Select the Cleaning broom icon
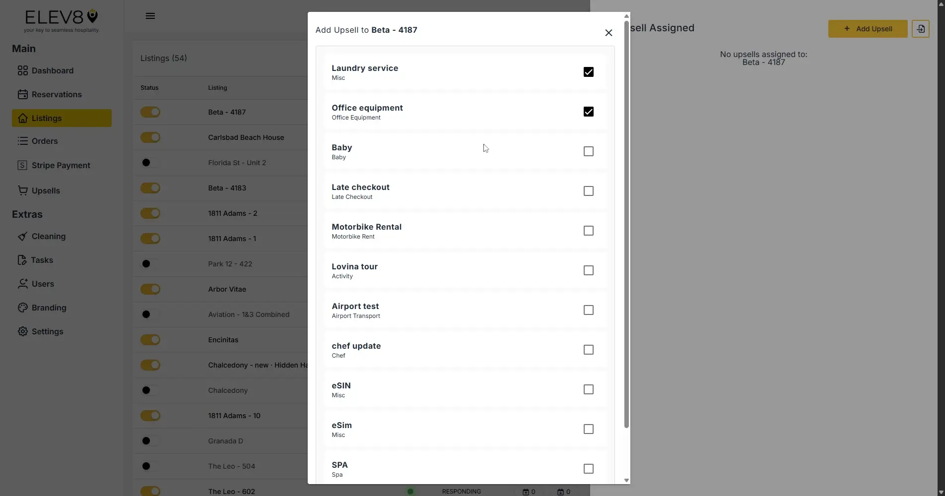Viewport: 945px width, 496px height. point(23,236)
